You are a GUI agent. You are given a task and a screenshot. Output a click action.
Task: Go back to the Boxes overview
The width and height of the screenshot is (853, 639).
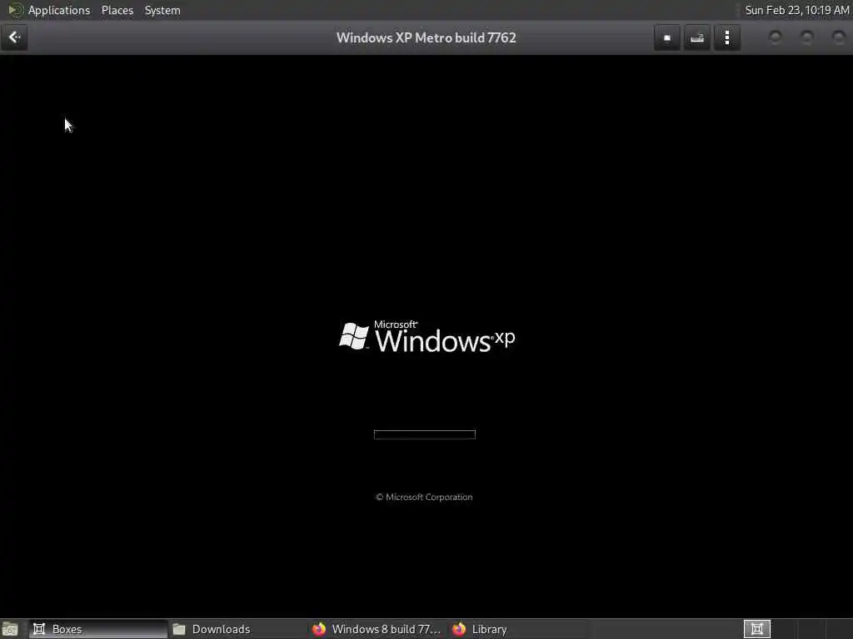14,37
